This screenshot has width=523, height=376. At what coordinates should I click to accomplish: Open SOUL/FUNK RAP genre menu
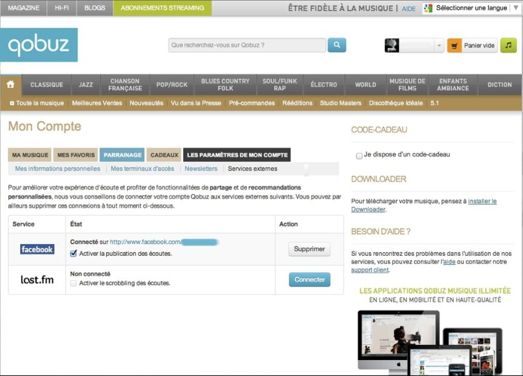280,84
